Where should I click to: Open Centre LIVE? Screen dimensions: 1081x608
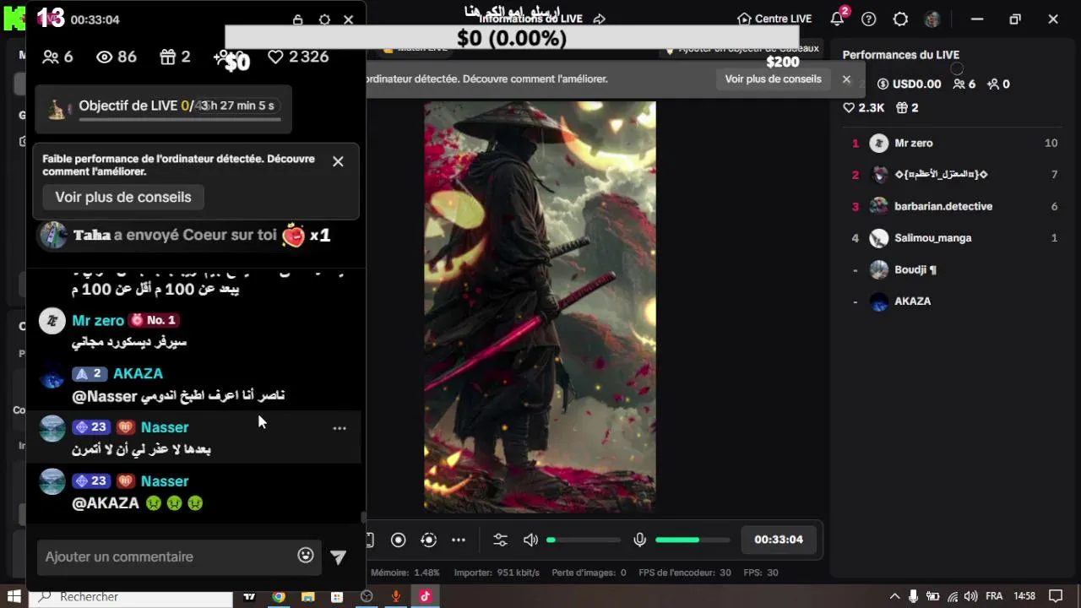point(774,19)
